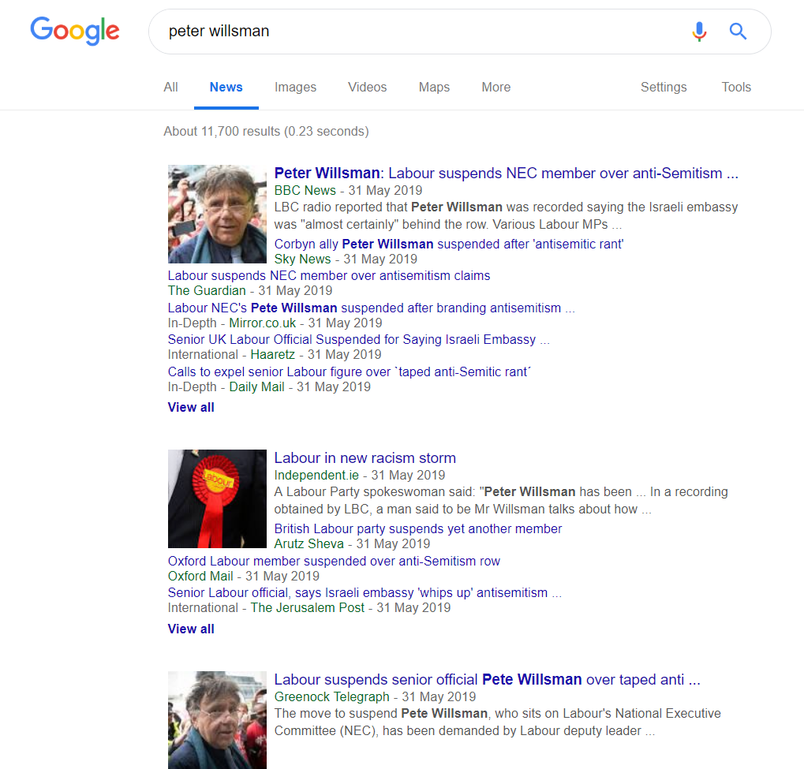
Task: Click the text 'The Guardian - 31 May 2019'
Action: pos(250,291)
